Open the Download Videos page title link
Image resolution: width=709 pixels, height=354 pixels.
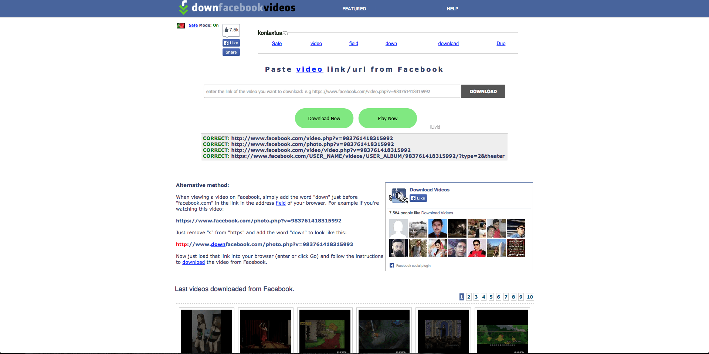tap(430, 190)
